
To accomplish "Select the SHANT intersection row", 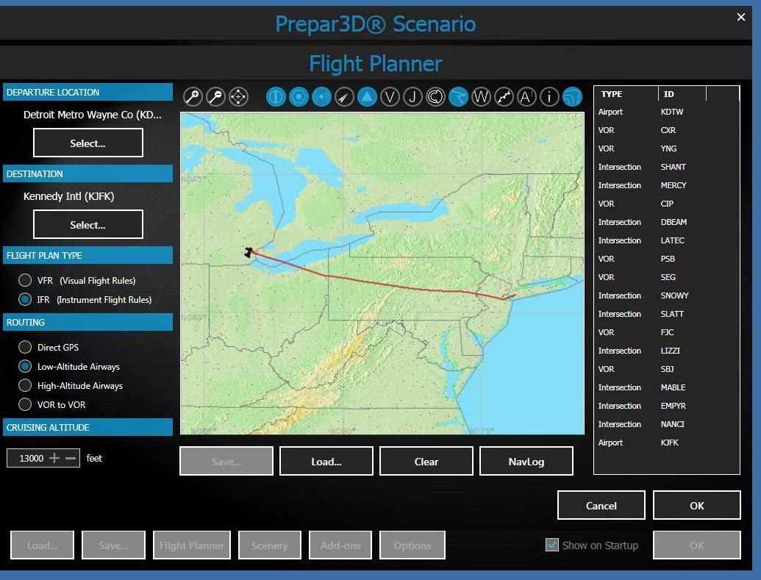I will (666, 167).
